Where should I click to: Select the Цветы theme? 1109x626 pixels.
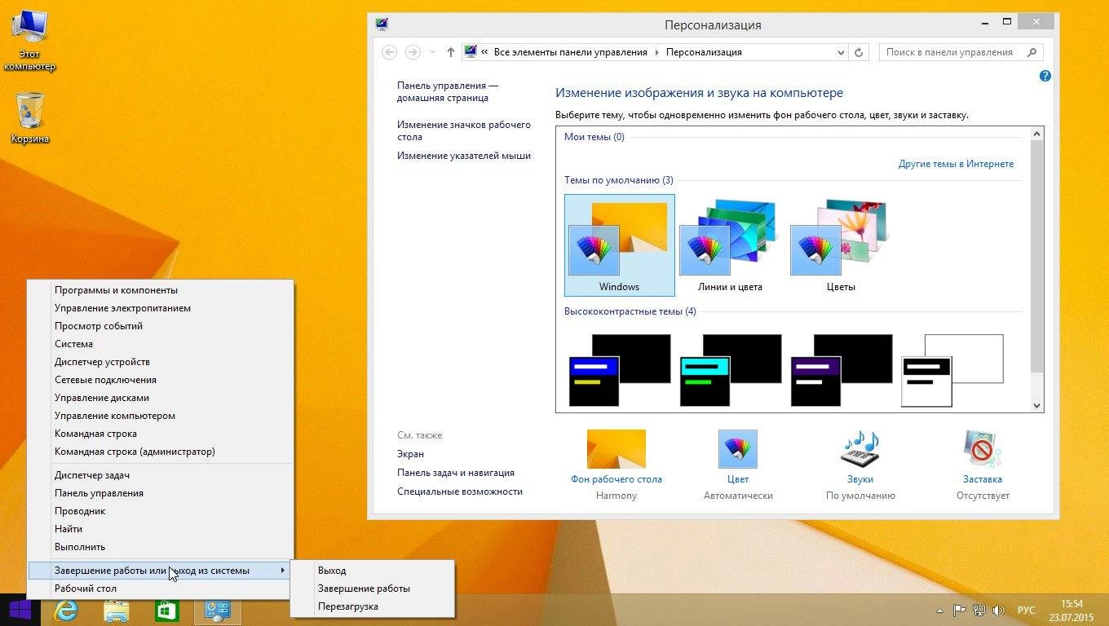pyautogui.click(x=840, y=245)
